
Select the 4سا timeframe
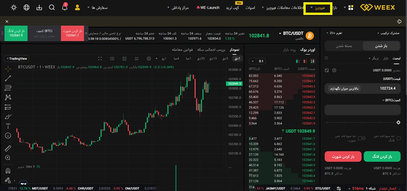click(x=176, y=59)
